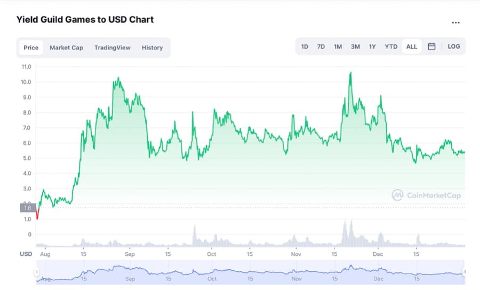This screenshot has width=480, height=290.
Task: Click the CoinMarketCap watermark logo
Action: click(x=426, y=195)
